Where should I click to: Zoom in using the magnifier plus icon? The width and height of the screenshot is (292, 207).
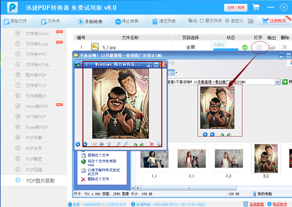click(119, 144)
